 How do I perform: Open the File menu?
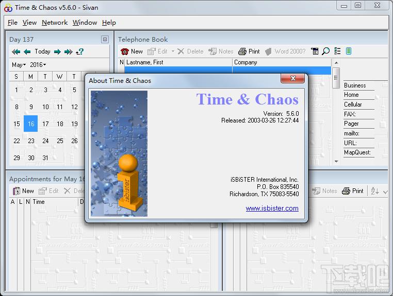[x=12, y=23]
